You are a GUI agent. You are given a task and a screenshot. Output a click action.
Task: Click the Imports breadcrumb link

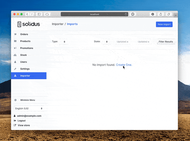click(x=72, y=24)
